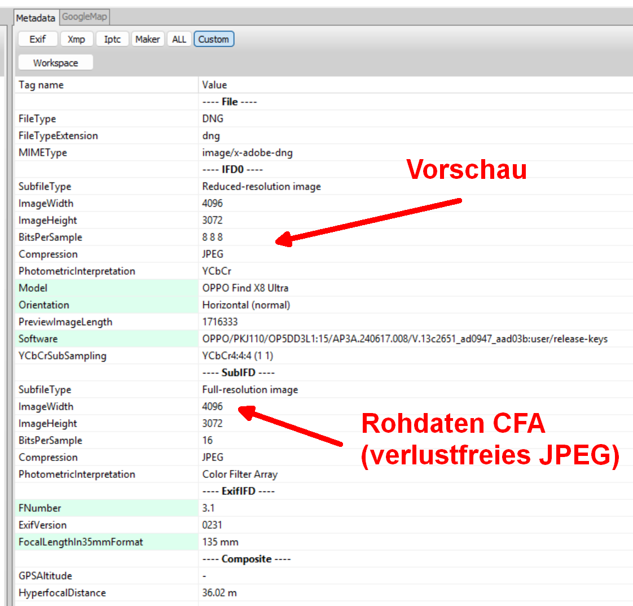This screenshot has width=633, height=606.
Task: Open the GoogleMap tab
Action: pos(84,17)
